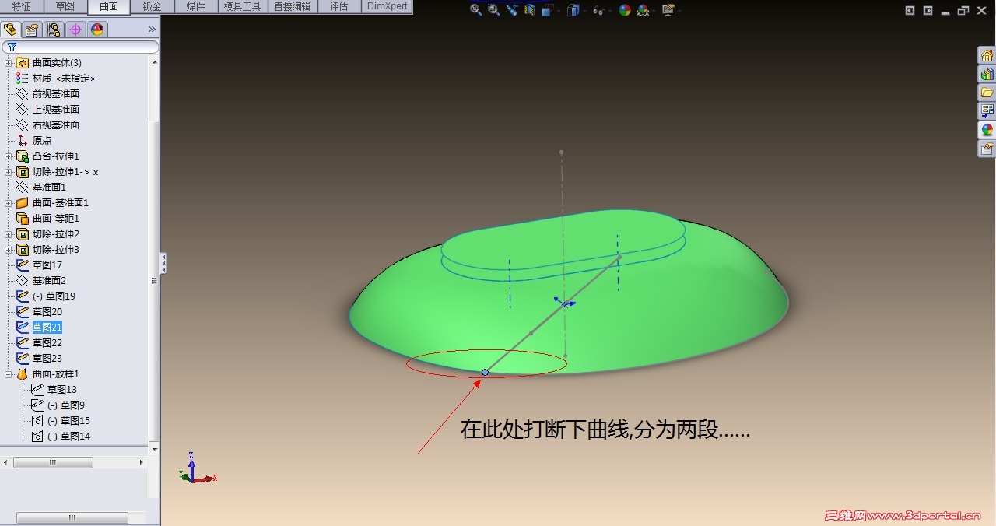The image size is (996, 526).
Task: Switch to the DimXpert tab
Action: click(387, 7)
